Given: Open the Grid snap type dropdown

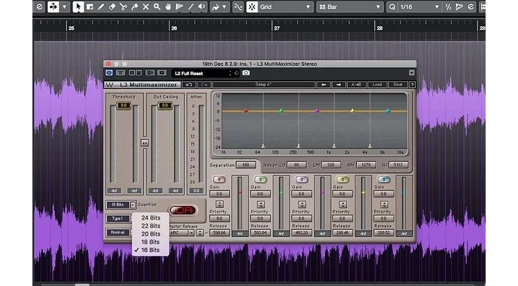Looking at the screenshot, I should coord(285,6).
